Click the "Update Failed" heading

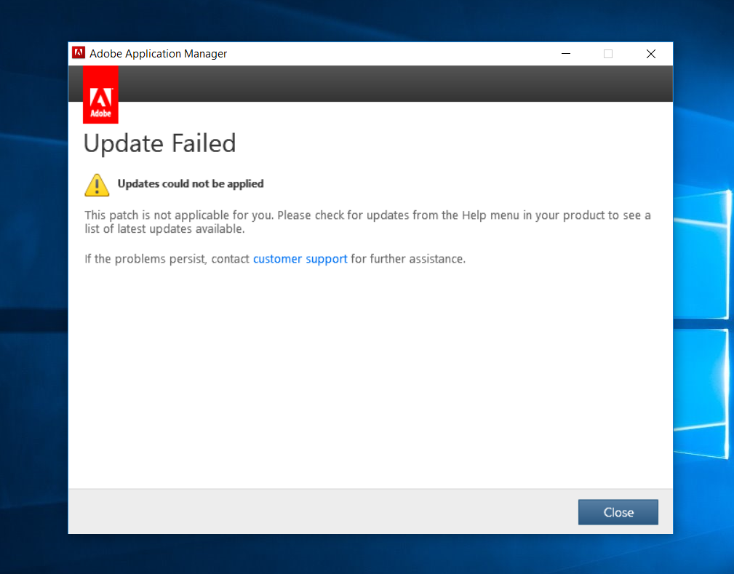tap(160, 143)
